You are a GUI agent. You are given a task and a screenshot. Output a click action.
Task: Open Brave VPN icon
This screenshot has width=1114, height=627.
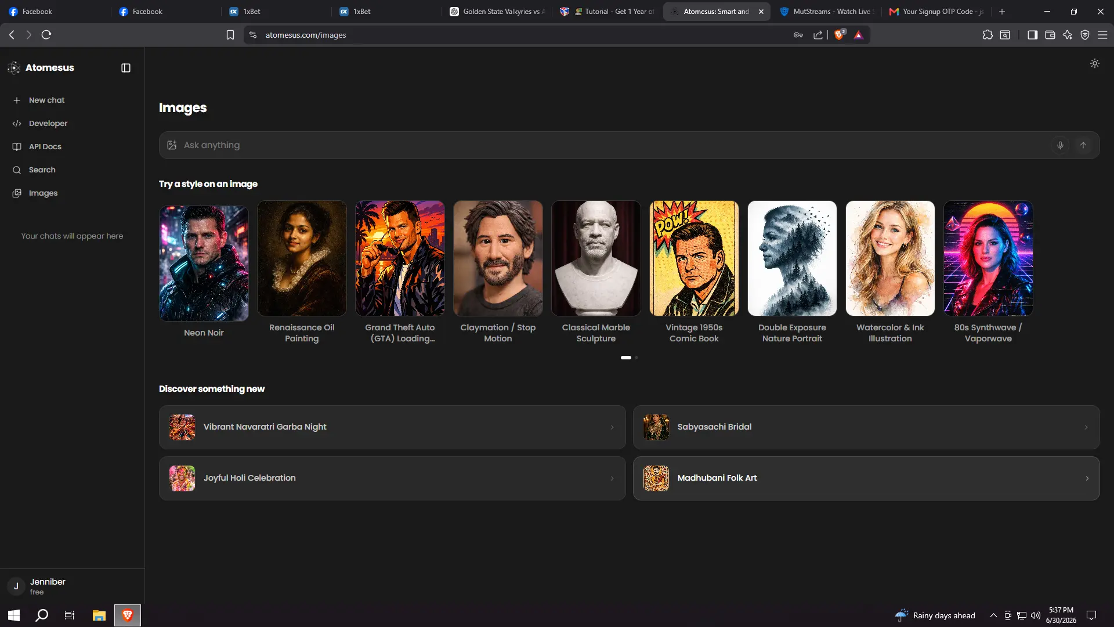pyautogui.click(x=1085, y=35)
